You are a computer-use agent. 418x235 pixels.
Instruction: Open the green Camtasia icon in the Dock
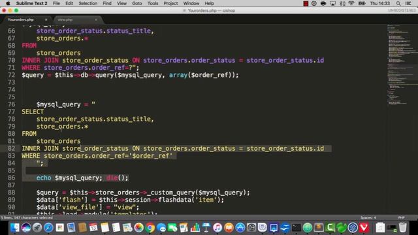pos(330,228)
